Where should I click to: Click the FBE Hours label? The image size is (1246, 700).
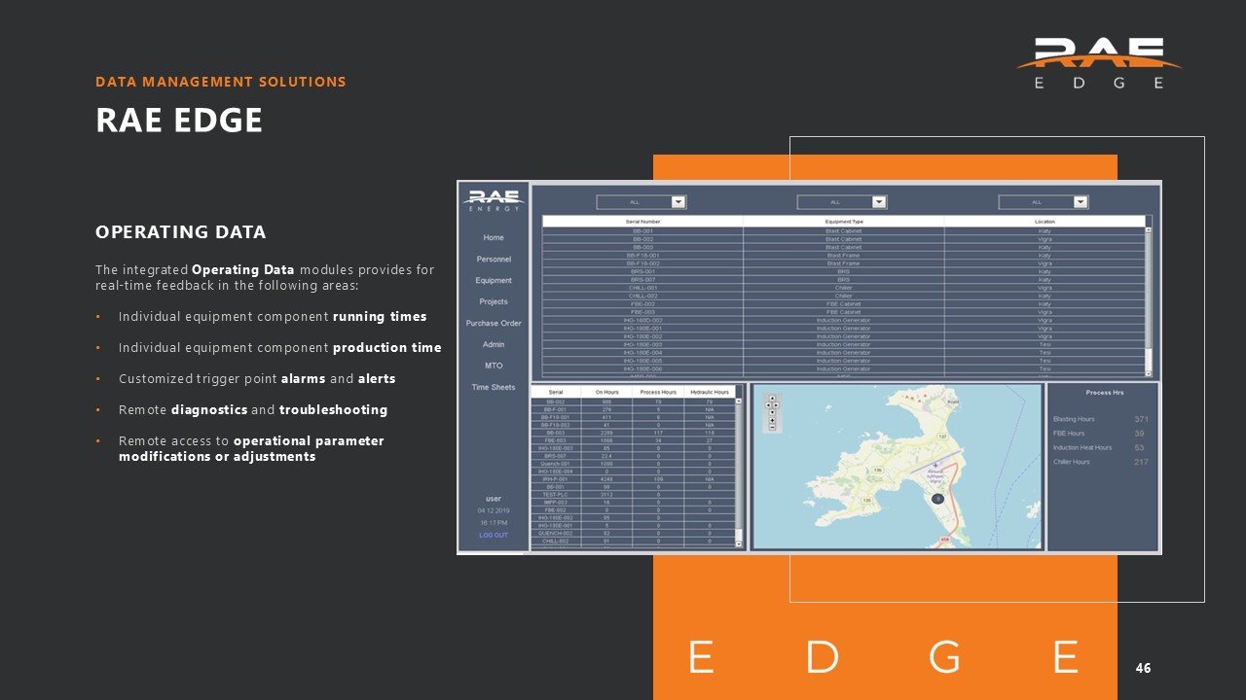tap(1069, 434)
